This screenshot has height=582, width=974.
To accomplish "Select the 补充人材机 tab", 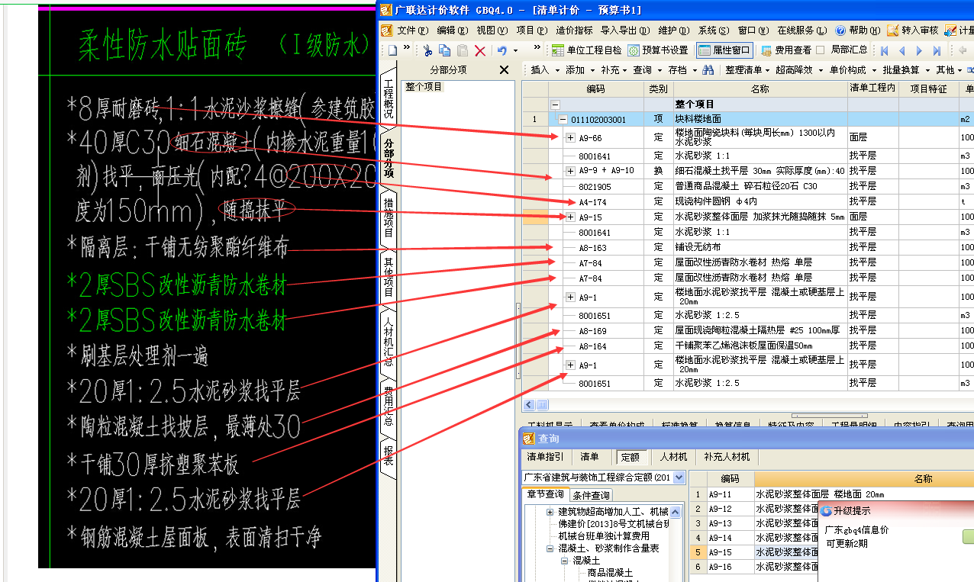I will tap(727, 457).
